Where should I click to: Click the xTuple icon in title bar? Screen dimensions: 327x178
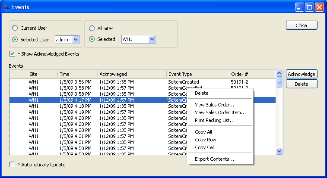6,7
